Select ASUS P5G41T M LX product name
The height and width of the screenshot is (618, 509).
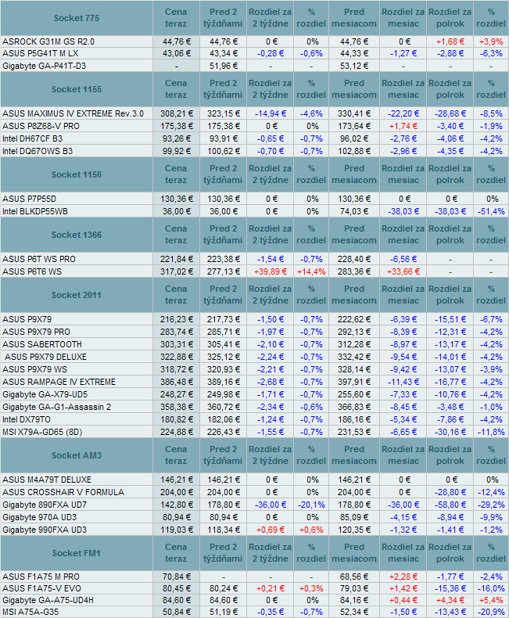tap(40, 54)
